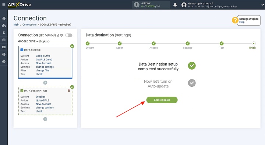
Task: Click the plus button below Data Destination
Action: (45, 119)
